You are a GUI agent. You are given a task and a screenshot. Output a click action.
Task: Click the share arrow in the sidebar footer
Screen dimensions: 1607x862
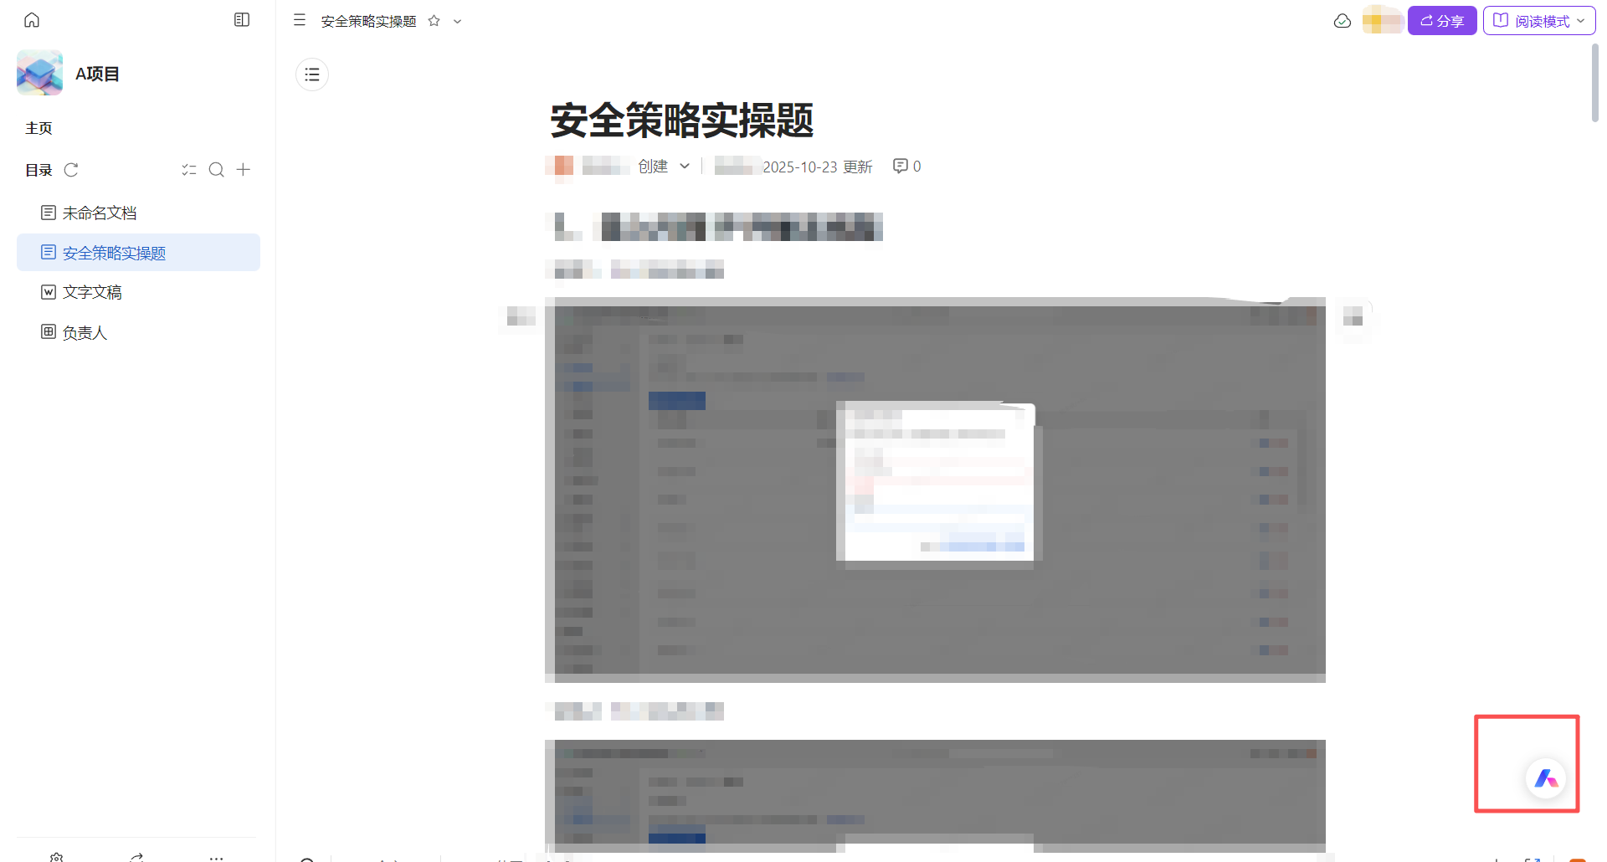click(x=136, y=857)
